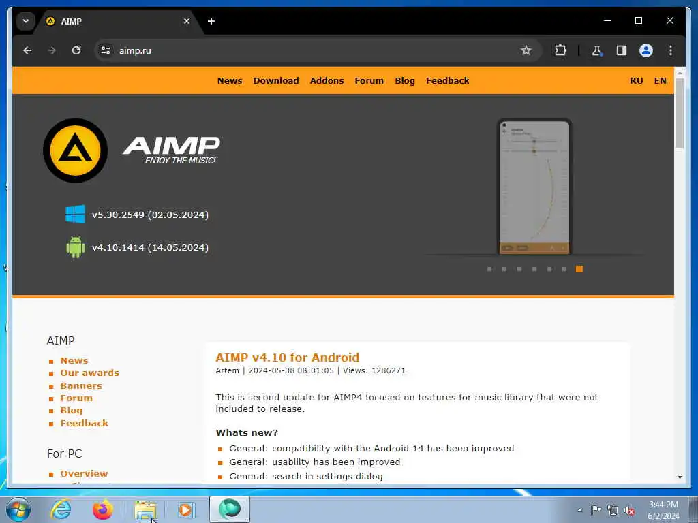
Task: Open Forum in the orange top menu
Action: coord(369,81)
